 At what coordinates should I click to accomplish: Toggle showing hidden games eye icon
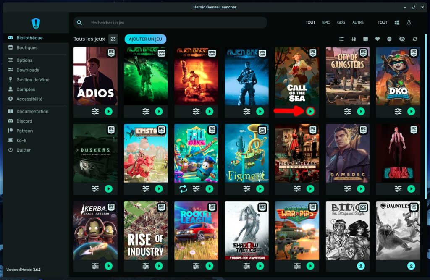point(402,39)
